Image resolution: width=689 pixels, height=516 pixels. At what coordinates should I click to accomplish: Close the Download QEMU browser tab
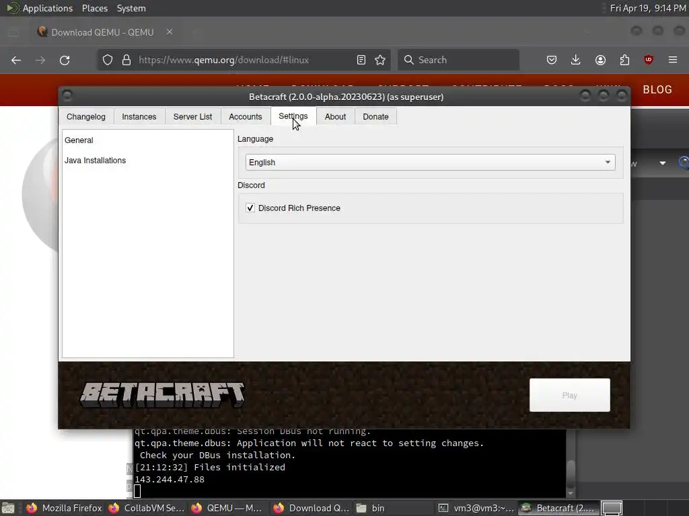170,32
